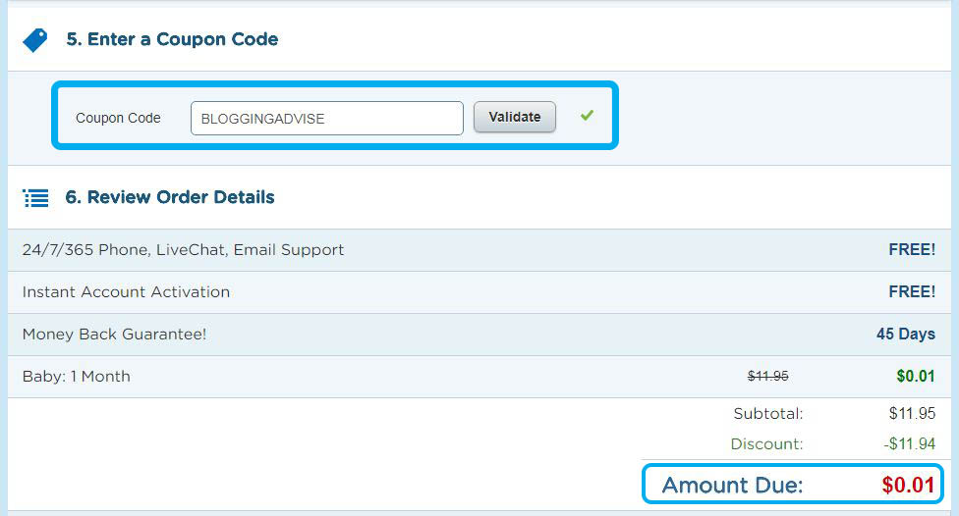The height and width of the screenshot is (516, 959).
Task: Click the blue coupon tag icon
Action: [34, 39]
